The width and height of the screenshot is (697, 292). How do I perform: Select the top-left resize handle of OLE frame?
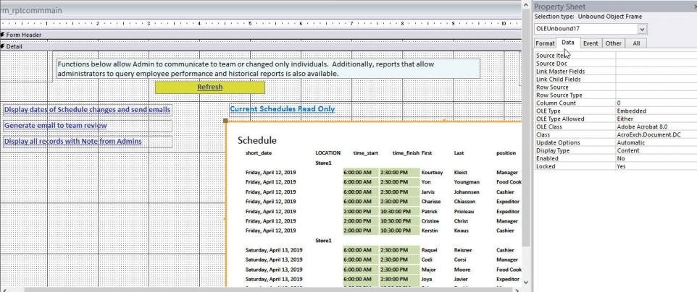(226, 121)
